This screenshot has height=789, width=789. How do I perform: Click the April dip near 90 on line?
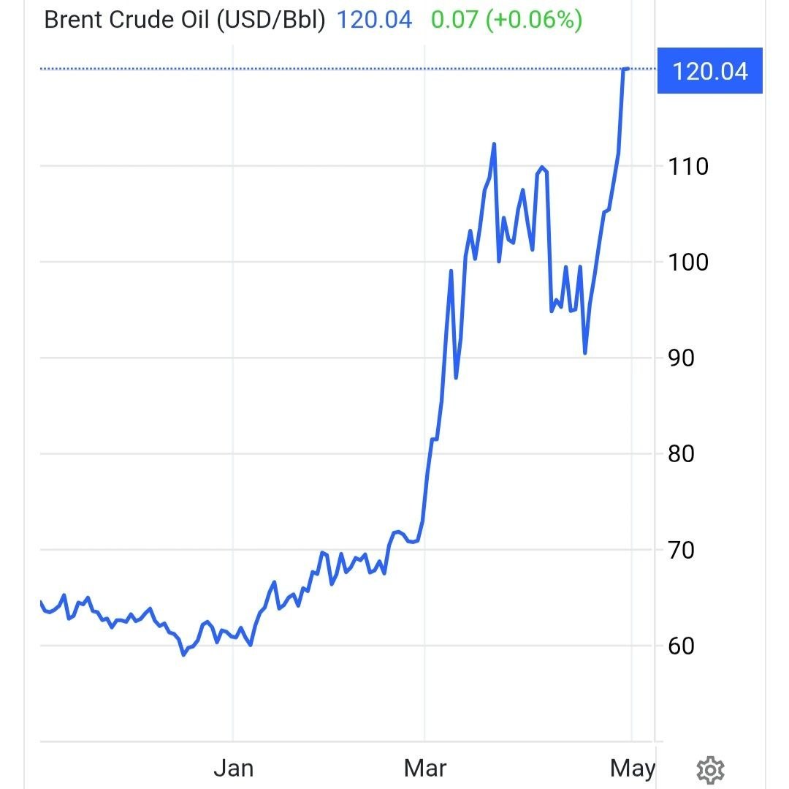585,353
